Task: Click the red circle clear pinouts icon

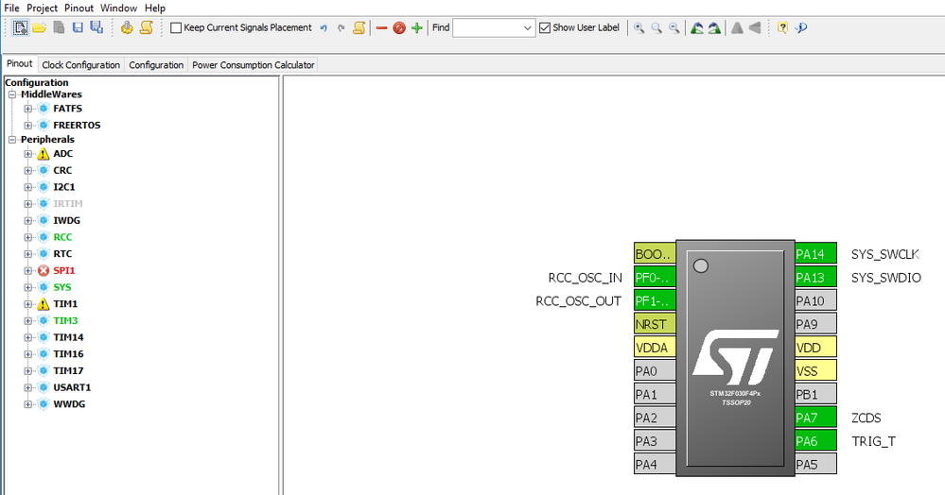Action: point(399,27)
